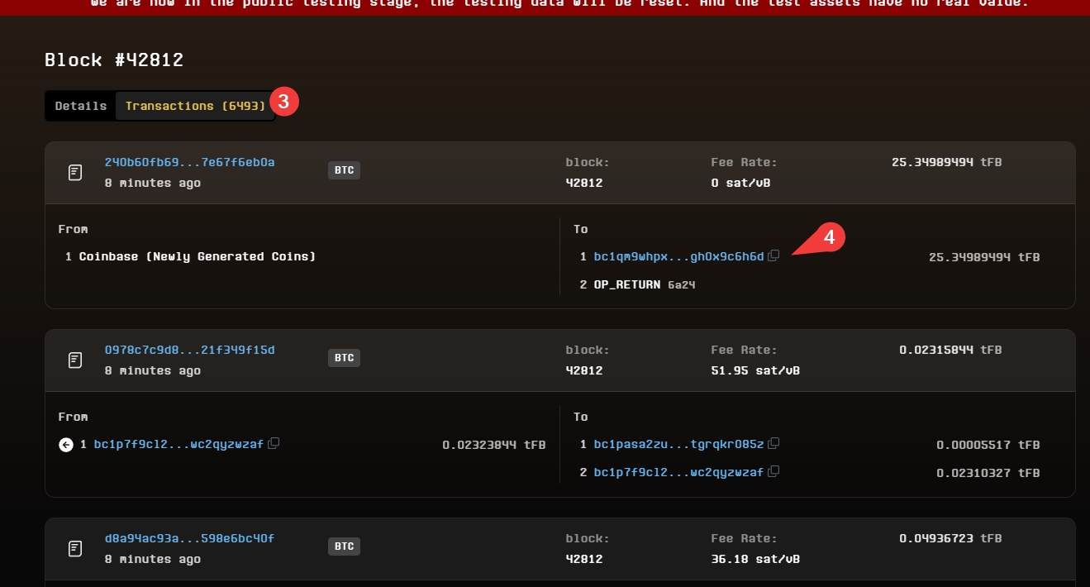Switch to the Details tab
Screen dimensions: 1090x587
(80, 106)
